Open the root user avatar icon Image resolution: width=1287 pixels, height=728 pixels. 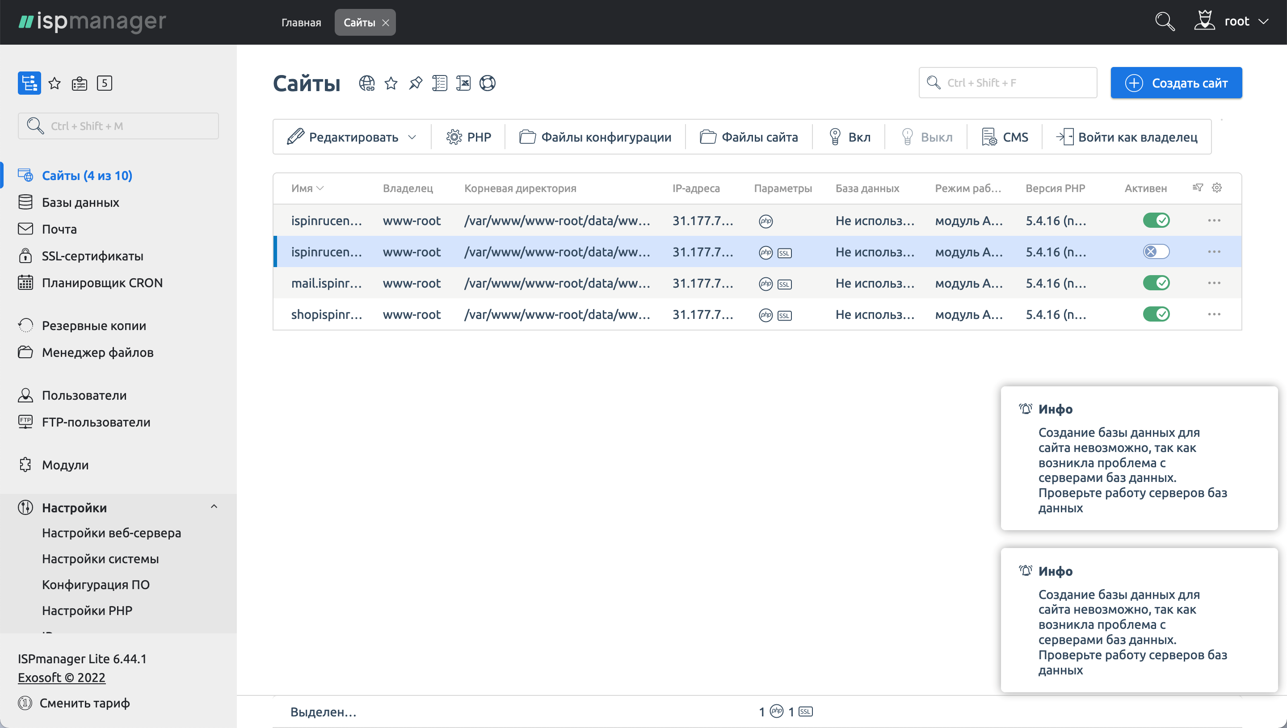[1204, 21]
